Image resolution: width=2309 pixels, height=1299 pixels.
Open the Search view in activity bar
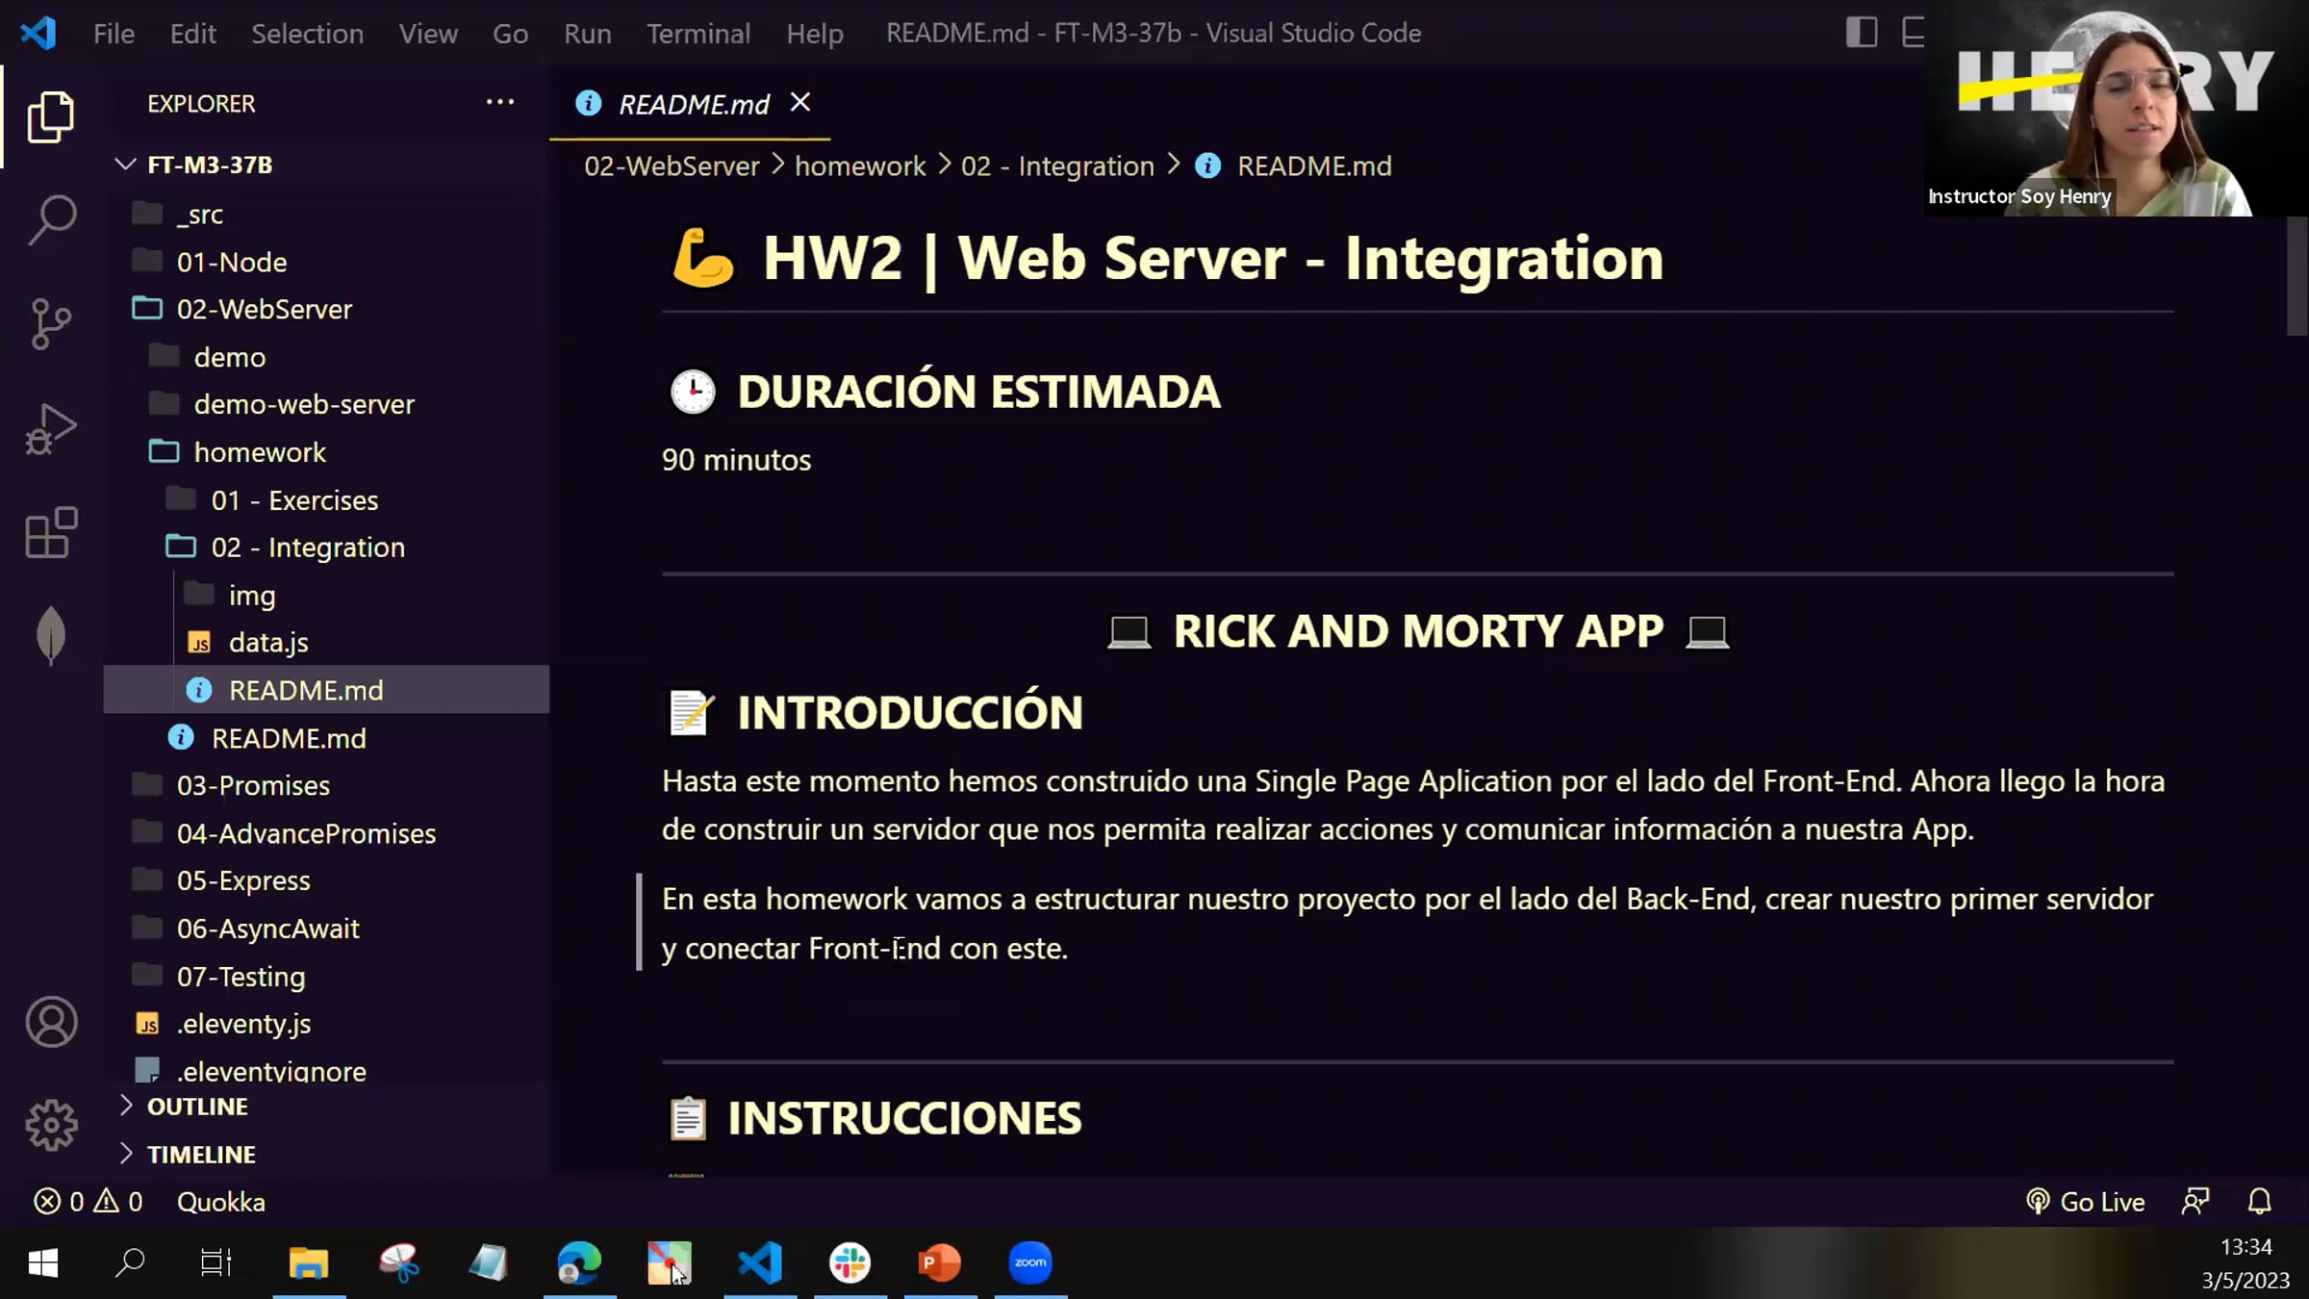(x=51, y=219)
